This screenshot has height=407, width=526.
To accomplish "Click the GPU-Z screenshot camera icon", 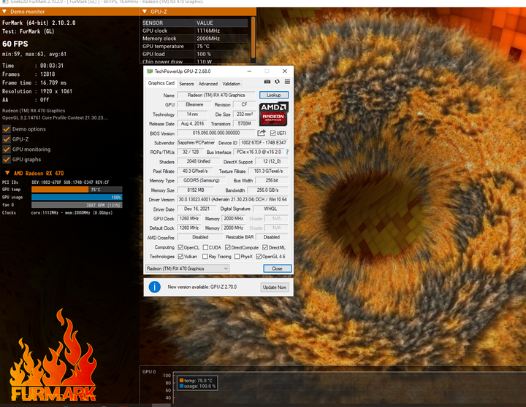I will [267, 82].
